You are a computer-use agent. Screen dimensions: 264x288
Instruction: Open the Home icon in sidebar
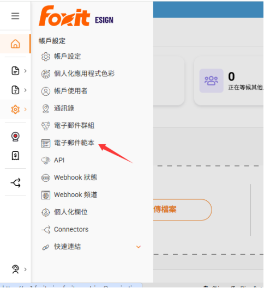coord(15,44)
